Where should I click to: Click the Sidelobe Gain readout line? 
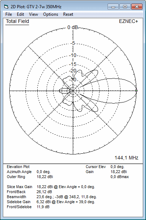(x=51, y=202)
